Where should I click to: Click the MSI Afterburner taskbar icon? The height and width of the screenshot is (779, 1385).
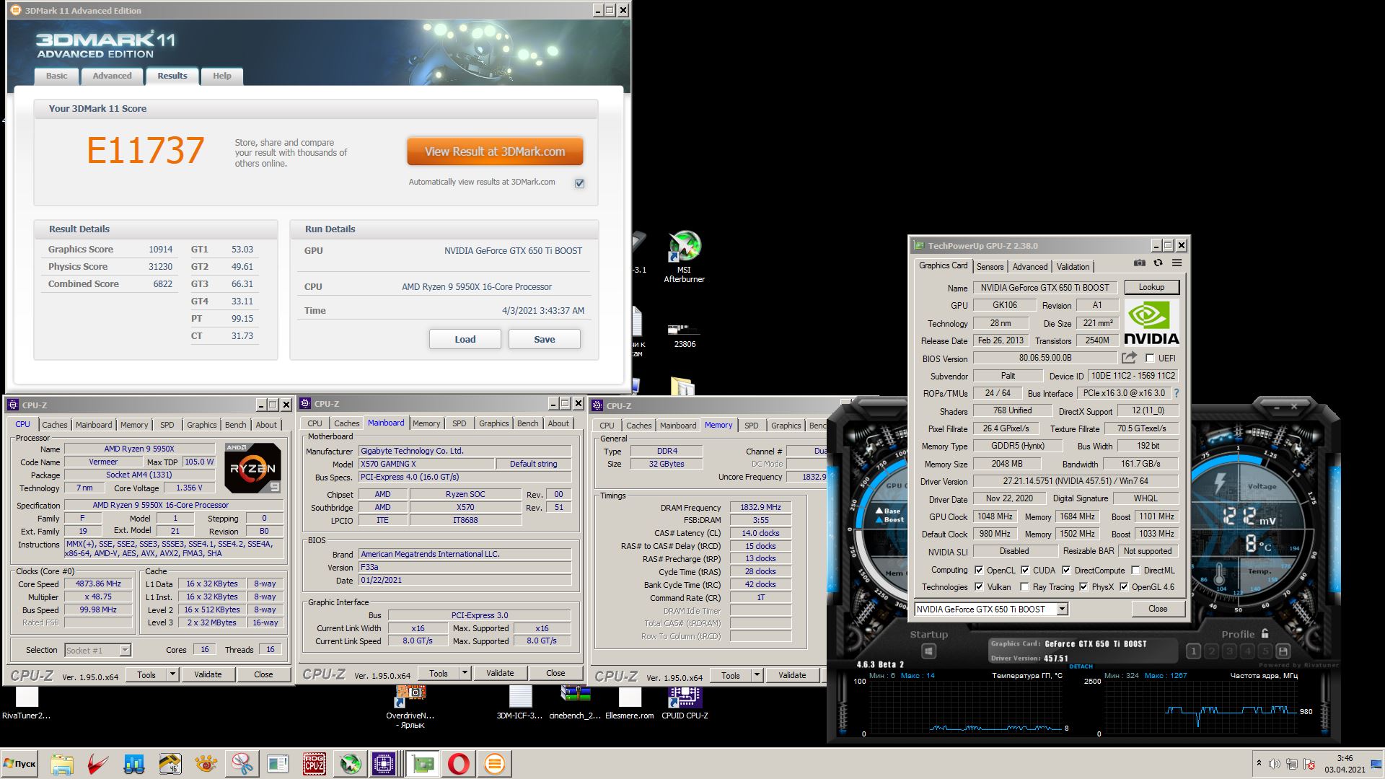350,764
